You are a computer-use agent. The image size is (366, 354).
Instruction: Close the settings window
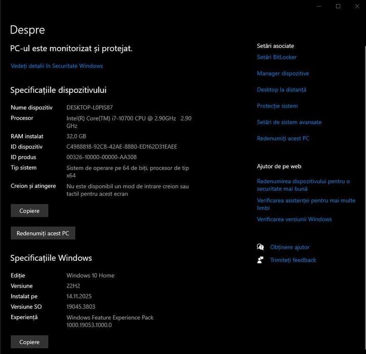tap(357, 6)
